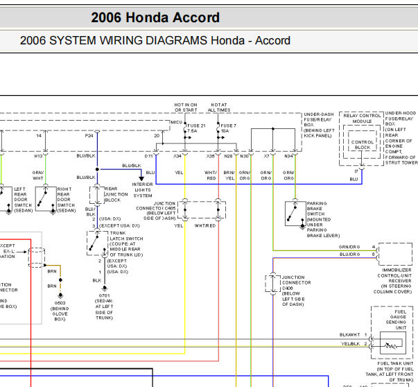Click the 'UNDER-HOOD FUSE/RELAY BOX' description
This screenshot has height=387, width=418.
tap(401, 138)
